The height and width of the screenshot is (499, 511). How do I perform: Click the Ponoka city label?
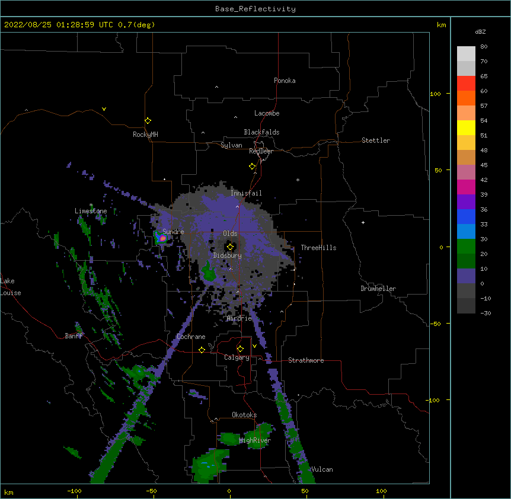click(x=285, y=81)
